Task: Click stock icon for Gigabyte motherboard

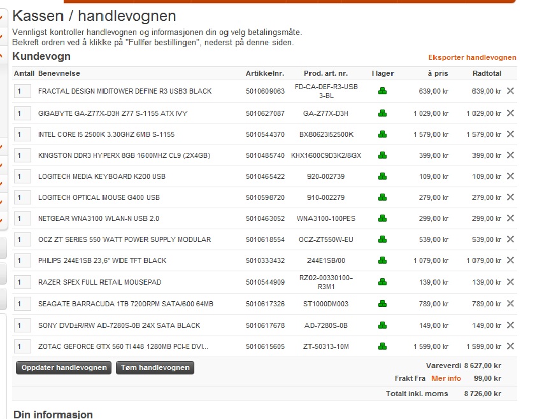Action: (x=383, y=113)
